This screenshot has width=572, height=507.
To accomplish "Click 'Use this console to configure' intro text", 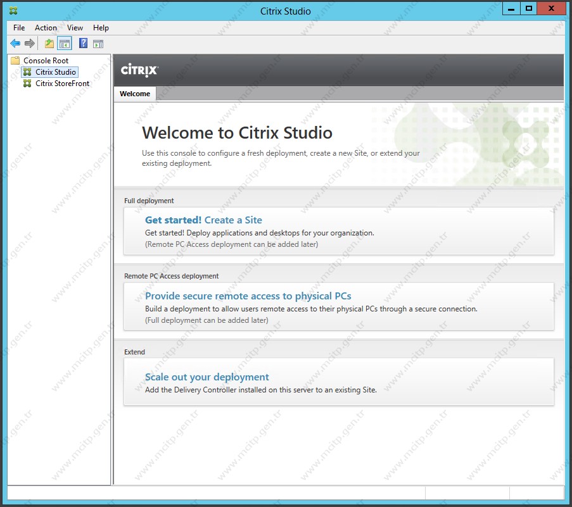I will click(x=281, y=158).
